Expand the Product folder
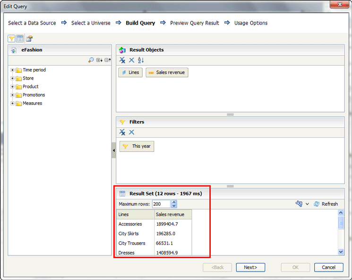This screenshot has height=280, width=352. pyautogui.click(x=12, y=87)
